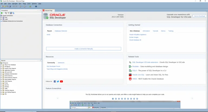Open the Oracle Database XE link

click(135, 40)
